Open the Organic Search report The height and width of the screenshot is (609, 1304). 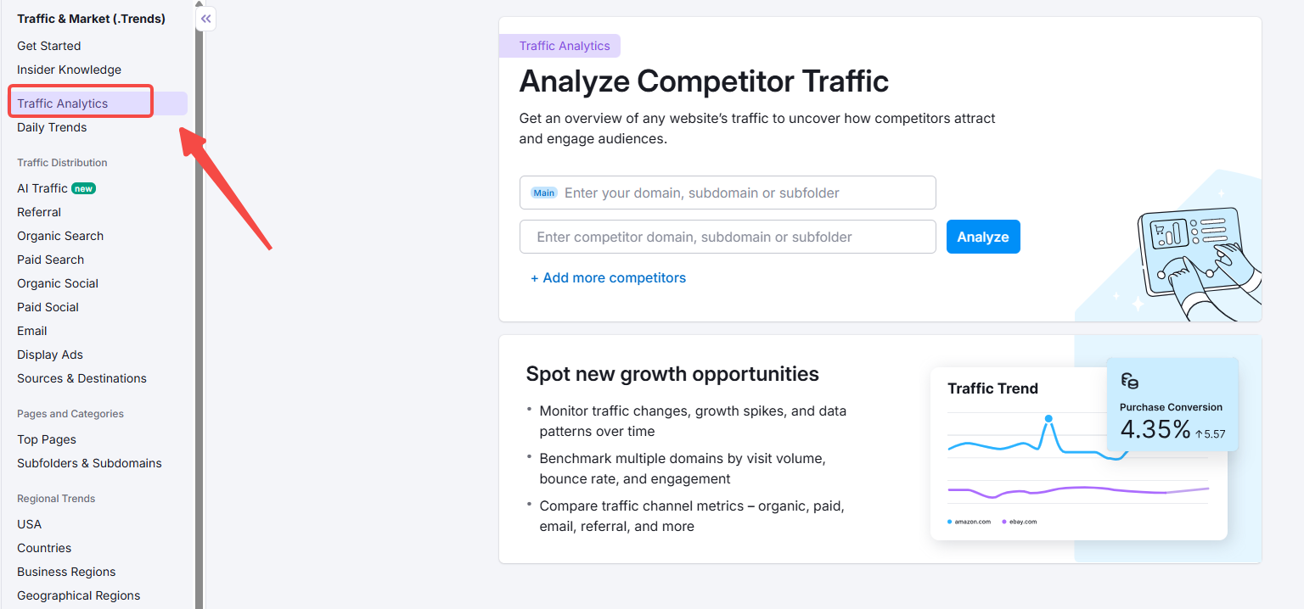pyautogui.click(x=59, y=235)
